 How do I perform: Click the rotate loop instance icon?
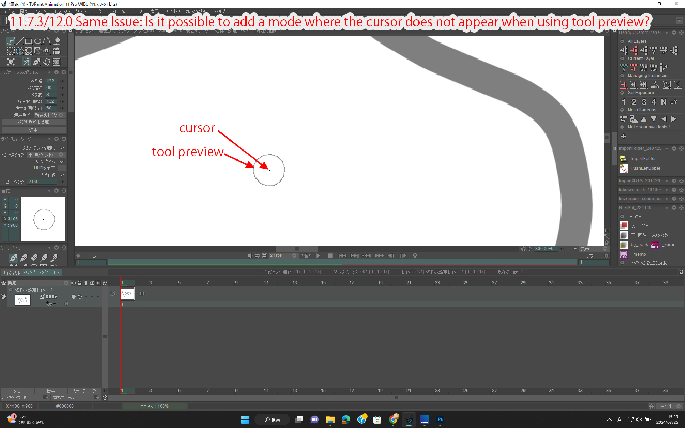(x=666, y=85)
